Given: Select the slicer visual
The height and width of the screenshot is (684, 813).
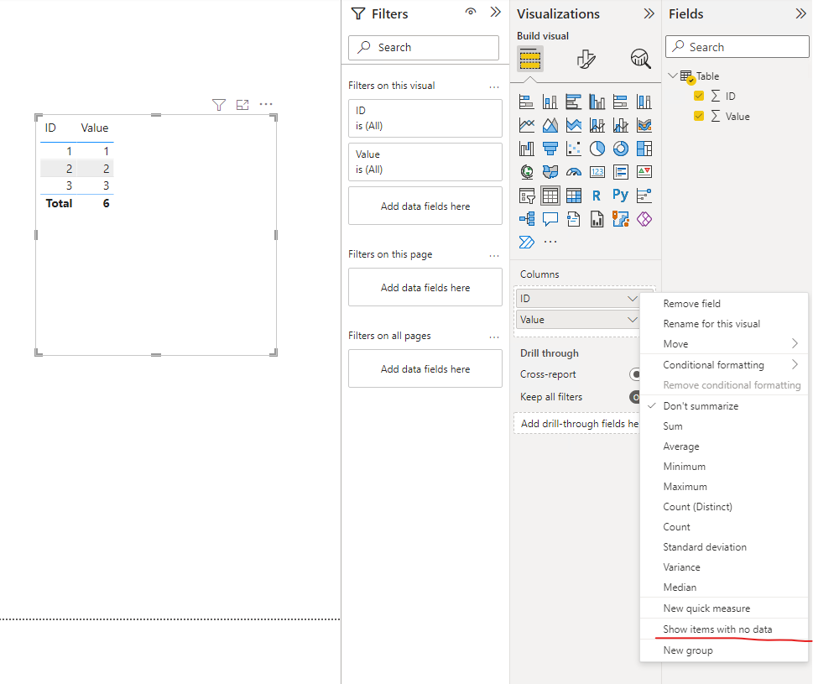Looking at the screenshot, I should tap(526, 196).
